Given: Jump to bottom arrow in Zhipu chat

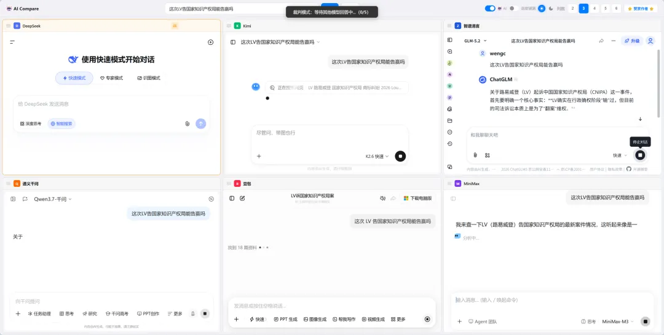Looking at the screenshot, I should [640, 119].
